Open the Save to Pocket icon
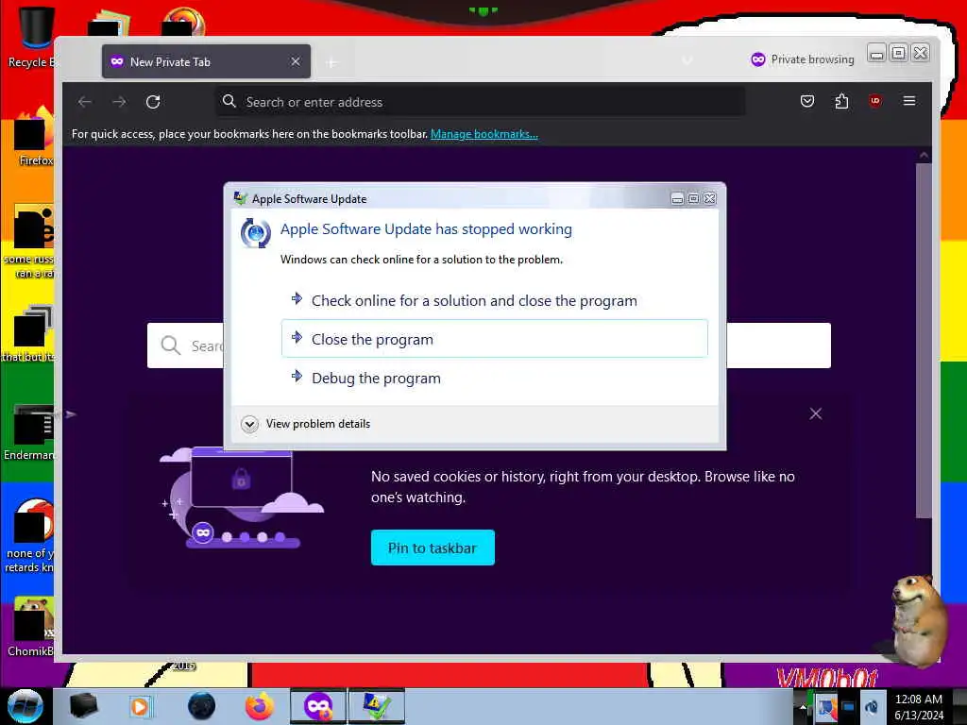This screenshot has height=725, width=967. (807, 101)
